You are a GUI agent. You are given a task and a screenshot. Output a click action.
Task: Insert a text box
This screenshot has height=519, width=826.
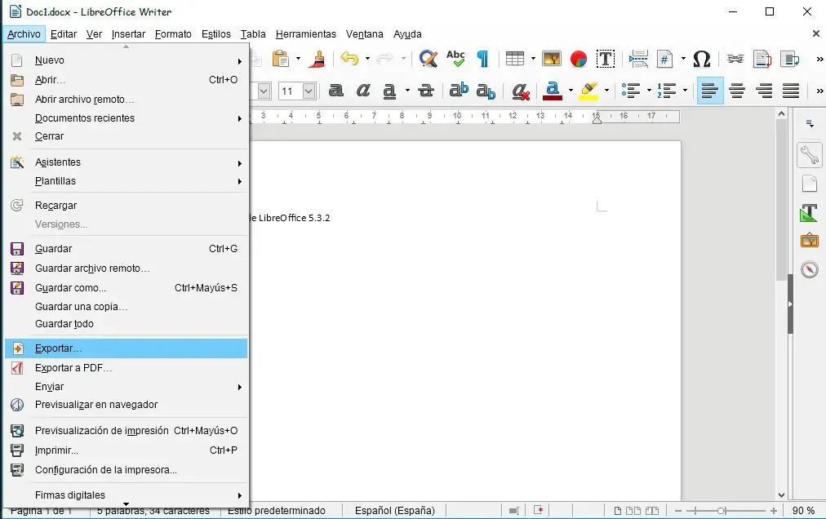point(606,59)
